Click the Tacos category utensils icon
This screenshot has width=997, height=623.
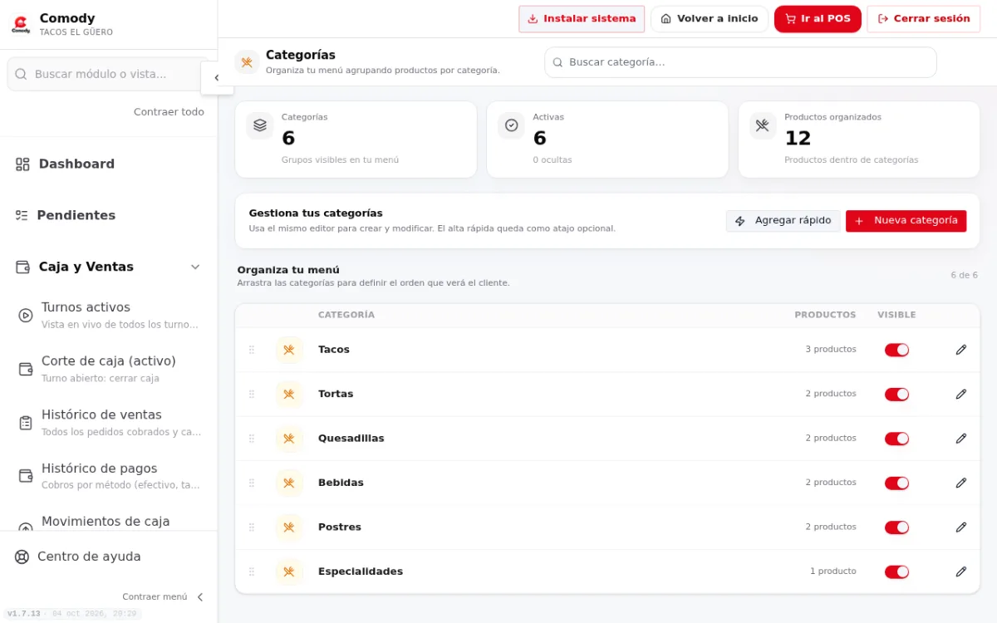[x=289, y=350]
